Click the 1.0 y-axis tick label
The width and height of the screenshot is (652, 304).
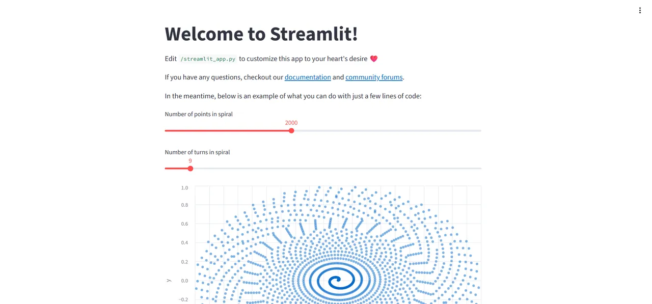pos(184,188)
